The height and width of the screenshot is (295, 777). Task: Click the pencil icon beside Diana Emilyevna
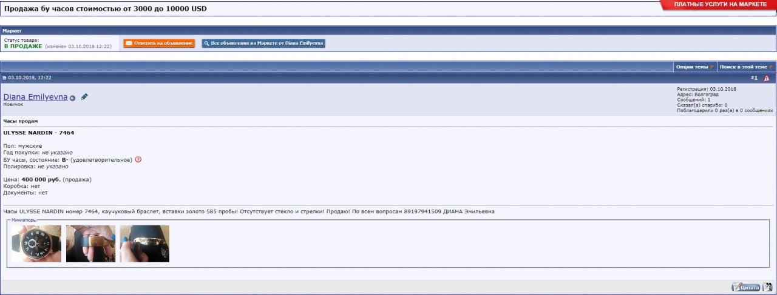click(x=84, y=97)
